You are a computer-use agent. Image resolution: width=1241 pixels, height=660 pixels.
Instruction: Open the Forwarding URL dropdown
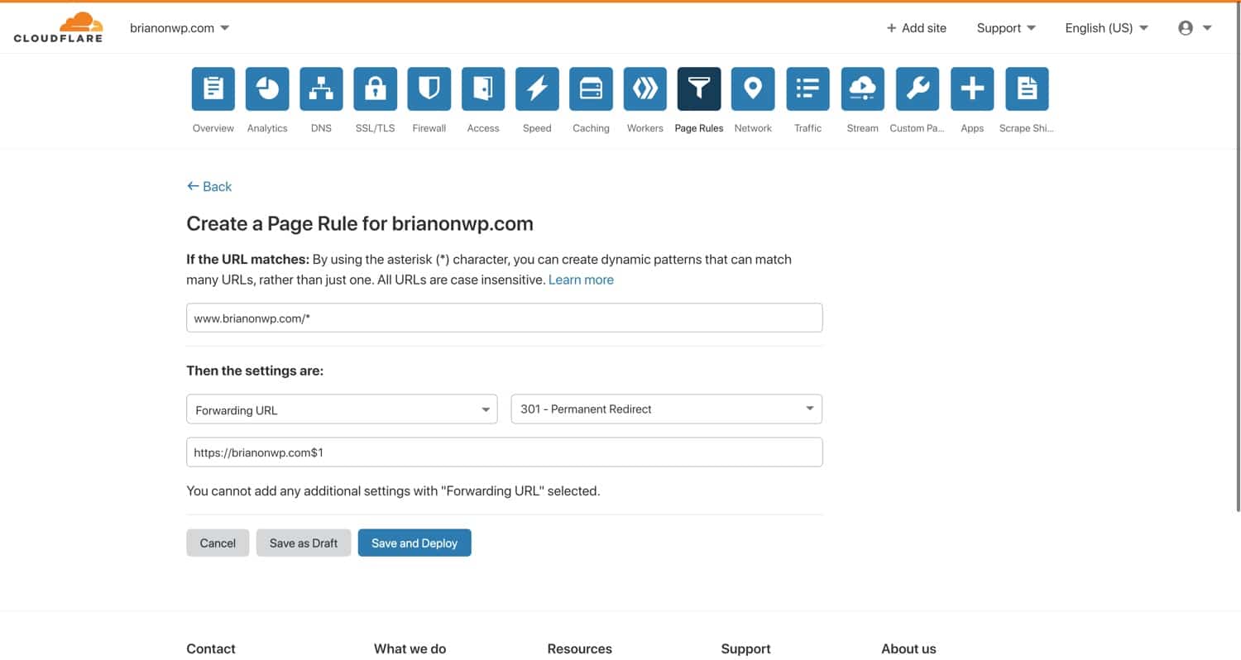(341, 409)
